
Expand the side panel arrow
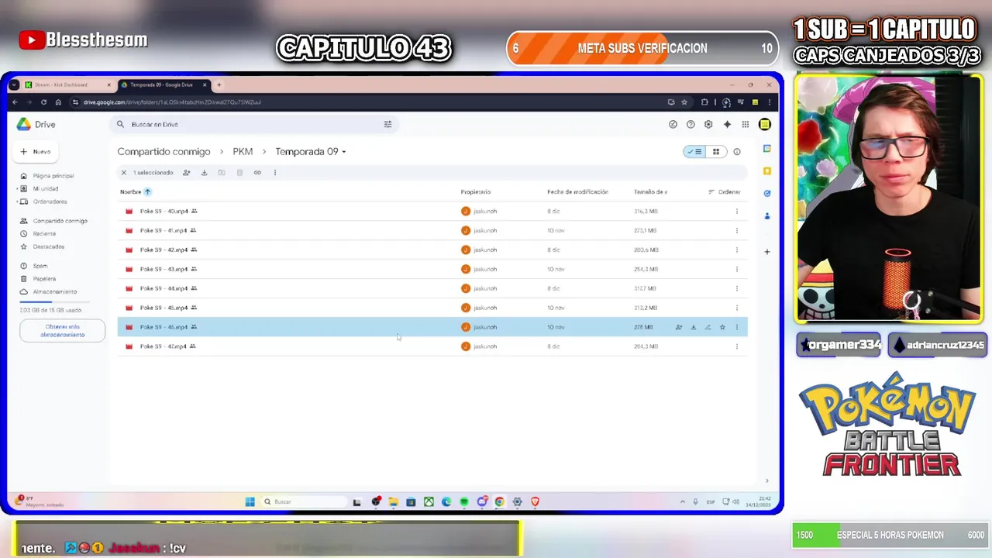(x=767, y=480)
